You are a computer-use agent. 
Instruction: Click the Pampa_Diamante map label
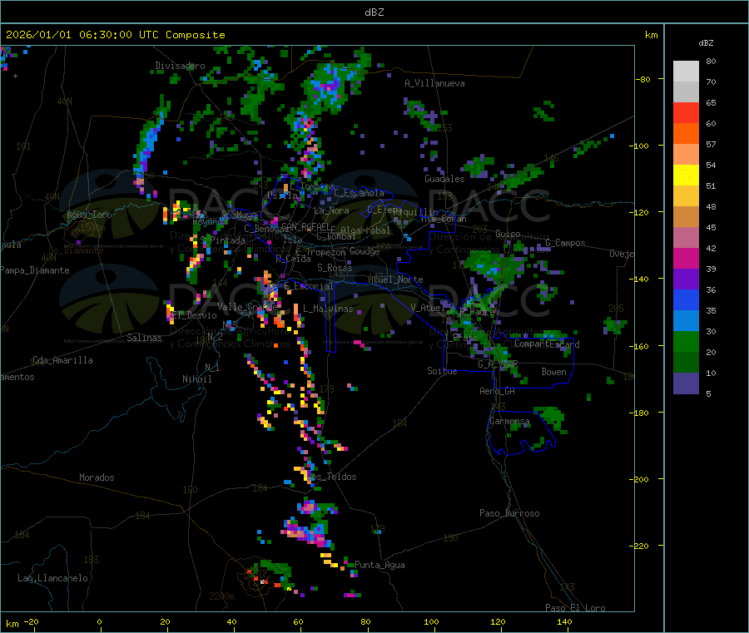34,270
